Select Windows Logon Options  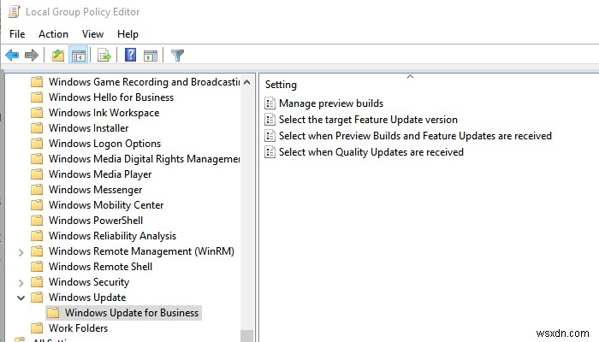click(x=104, y=144)
